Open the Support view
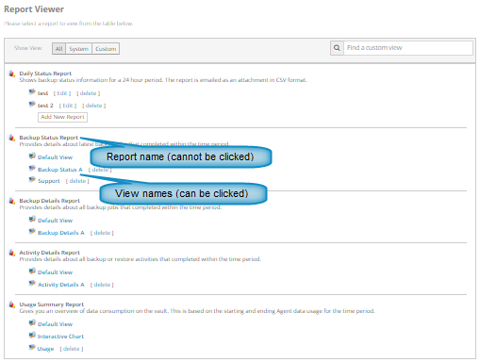 [49, 181]
